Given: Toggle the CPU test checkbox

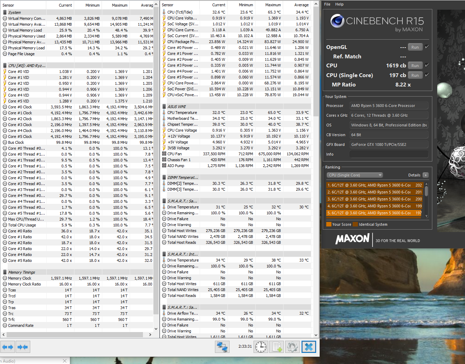Looking at the screenshot, I should tap(427, 65).
